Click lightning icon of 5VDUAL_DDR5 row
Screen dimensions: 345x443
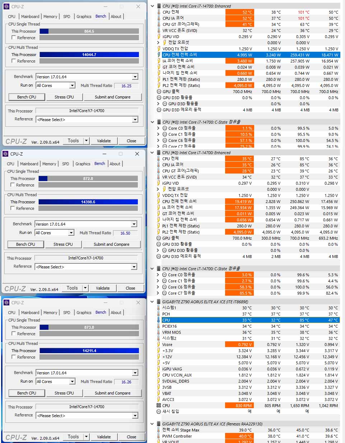pos(159,381)
